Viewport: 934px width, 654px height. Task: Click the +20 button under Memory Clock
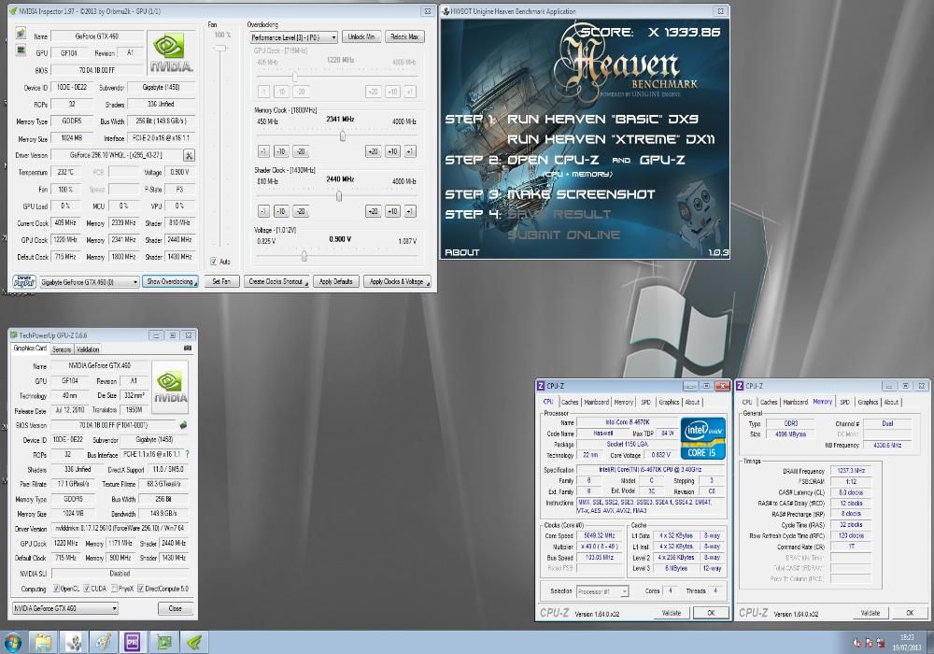(373, 151)
